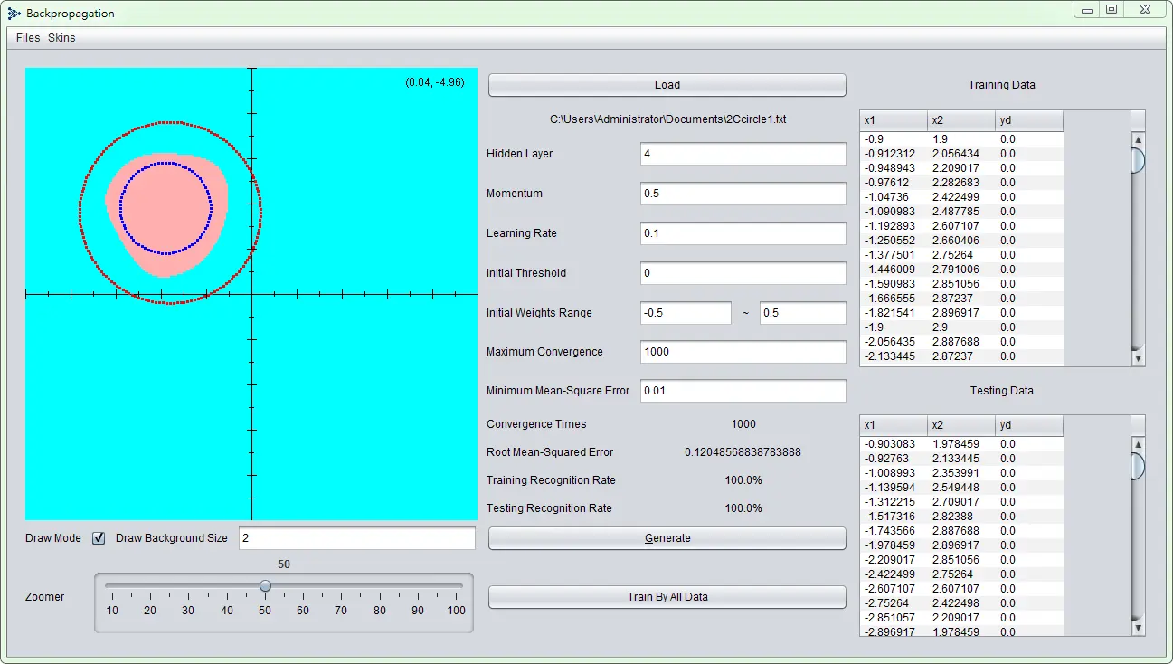Click training cell 2.791006
Viewport: 1173px width, 664px height.
961,270
